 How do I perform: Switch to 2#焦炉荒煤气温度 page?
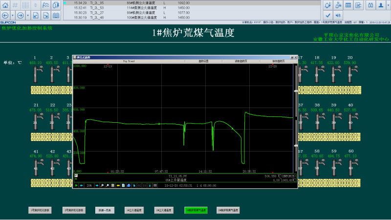(x=228, y=210)
